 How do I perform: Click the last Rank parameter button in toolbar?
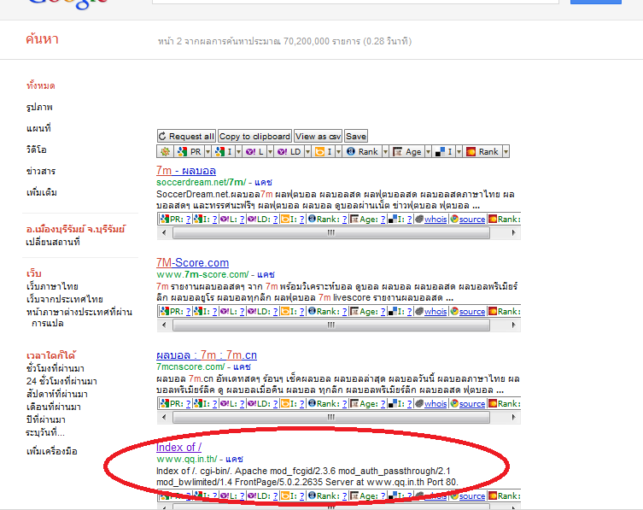tap(483, 152)
